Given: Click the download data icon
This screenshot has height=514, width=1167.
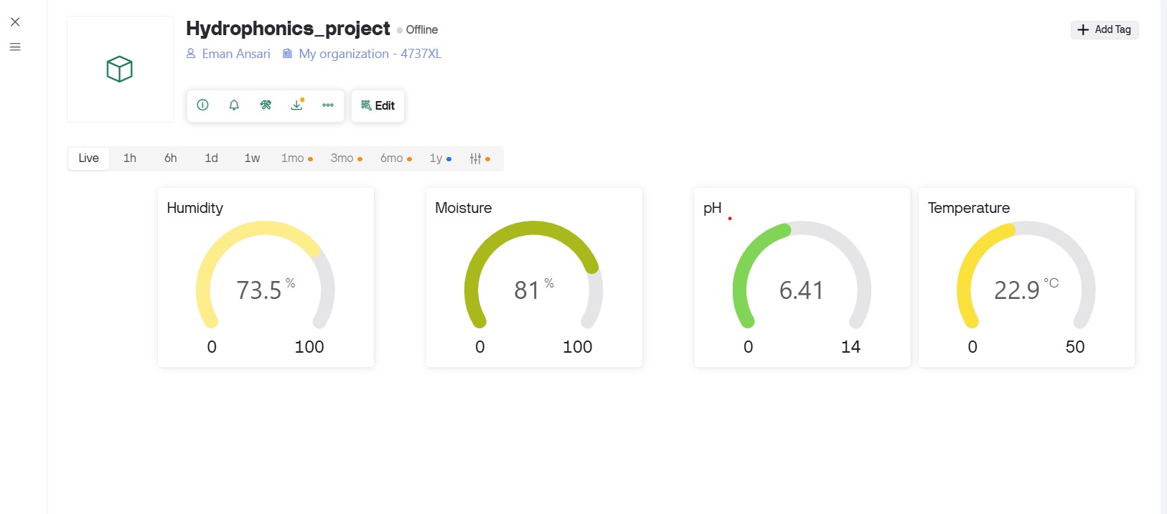Looking at the screenshot, I should (296, 105).
